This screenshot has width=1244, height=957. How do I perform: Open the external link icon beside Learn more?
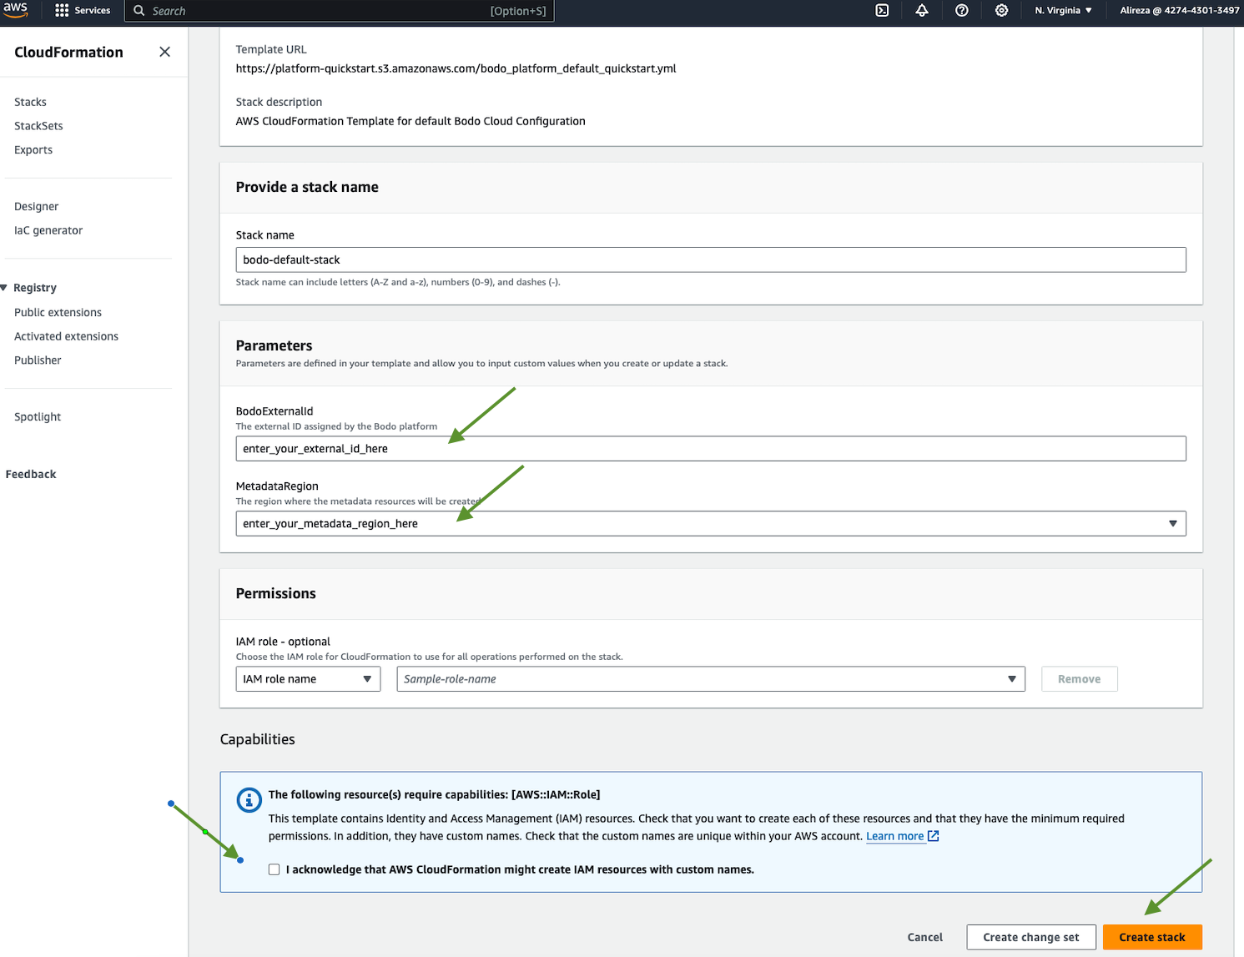[934, 836]
